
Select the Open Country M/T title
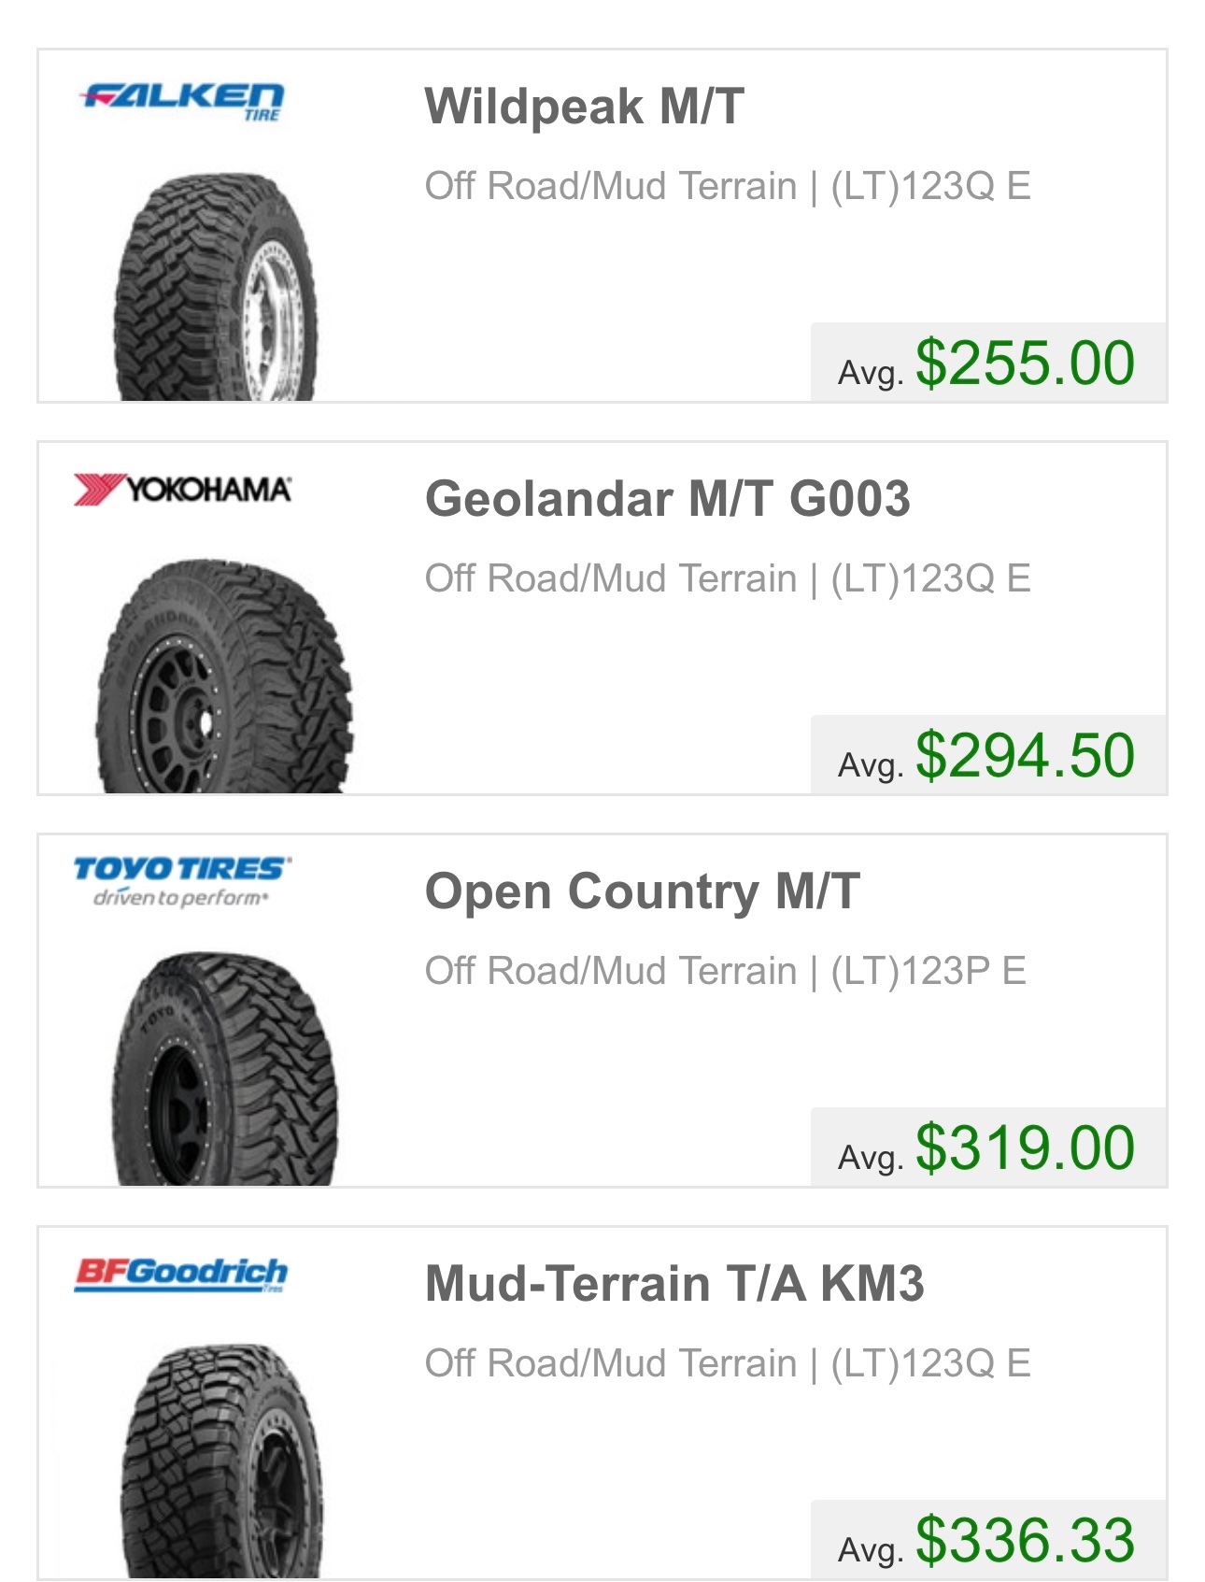pos(642,891)
